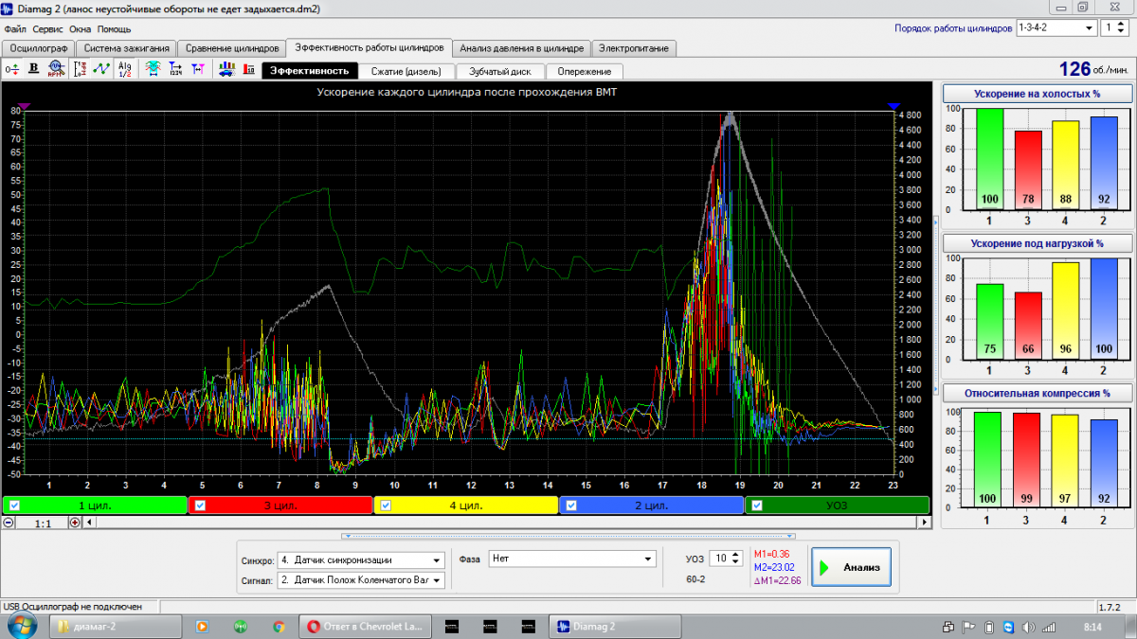
Task: Click the "Alg 1/2" algorithm icon
Action: coord(125,68)
